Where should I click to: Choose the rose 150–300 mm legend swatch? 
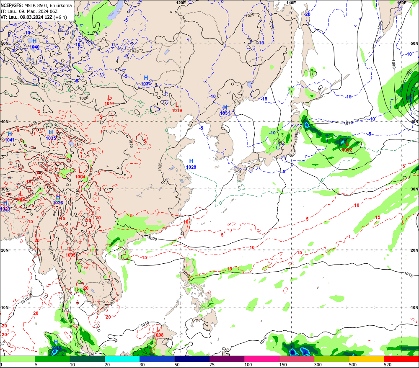click(297, 359)
